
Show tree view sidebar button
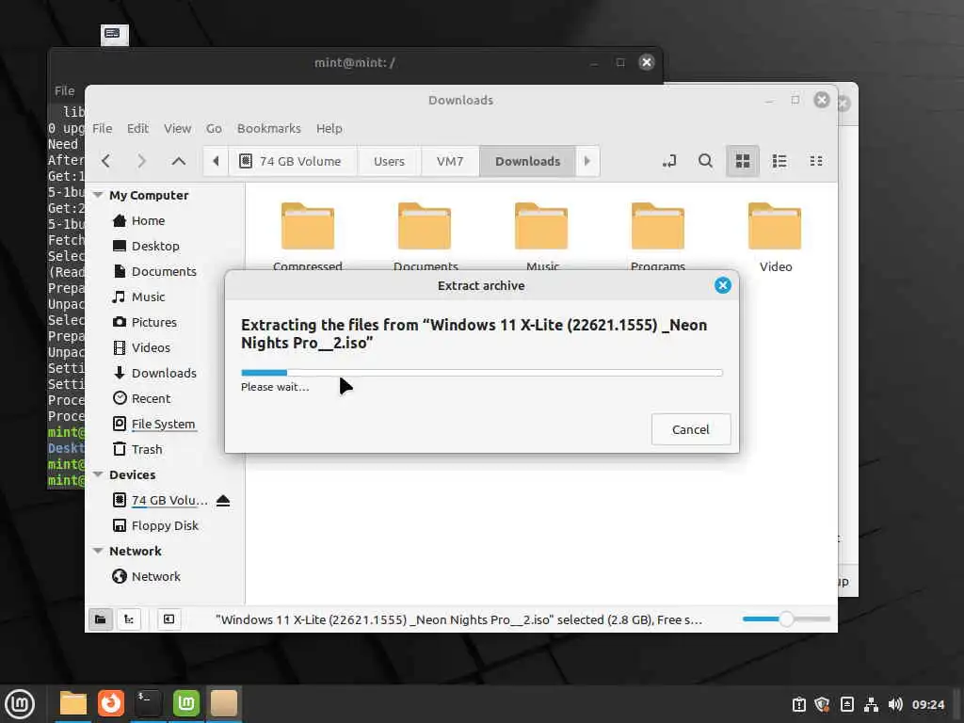[x=129, y=619]
